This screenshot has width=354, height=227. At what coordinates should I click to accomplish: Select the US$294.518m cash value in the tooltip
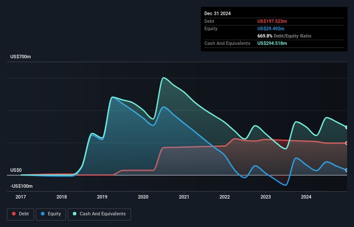click(272, 43)
